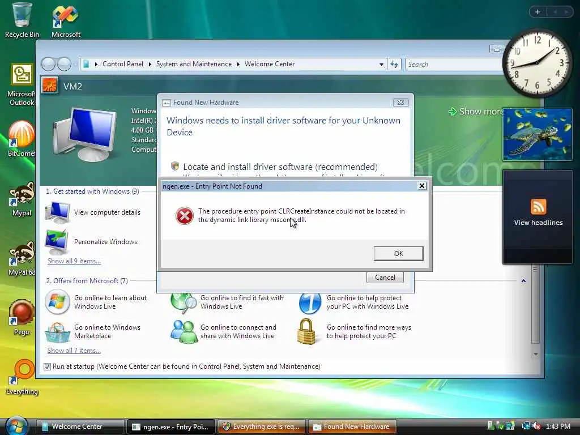Open the Recycle Bin desktop icon

pyautogui.click(x=22, y=20)
